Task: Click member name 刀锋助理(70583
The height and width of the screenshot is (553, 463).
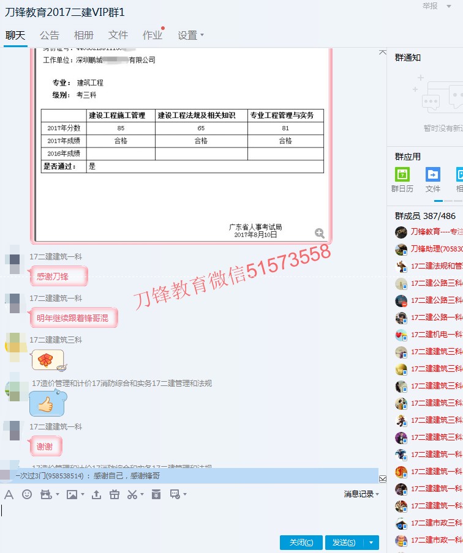Action: point(437,249)
